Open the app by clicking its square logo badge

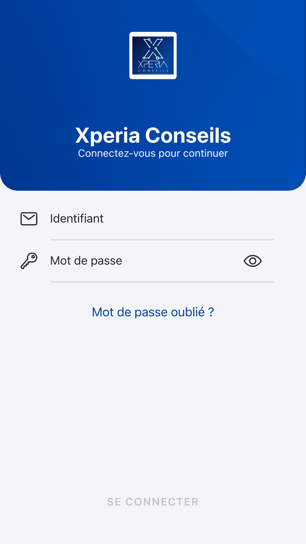[x=153, y=56]
